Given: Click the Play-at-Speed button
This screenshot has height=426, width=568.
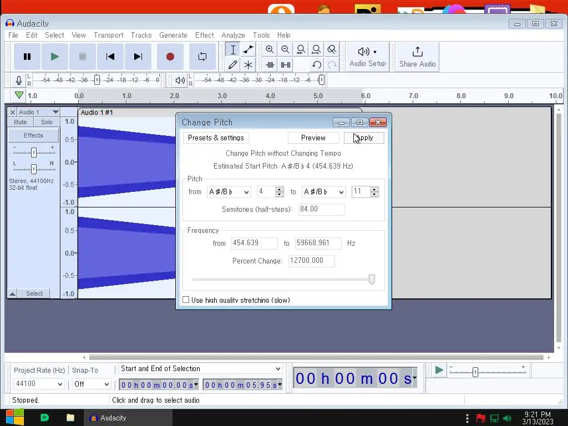Looking at the screenshot, I should click(439, 370).
